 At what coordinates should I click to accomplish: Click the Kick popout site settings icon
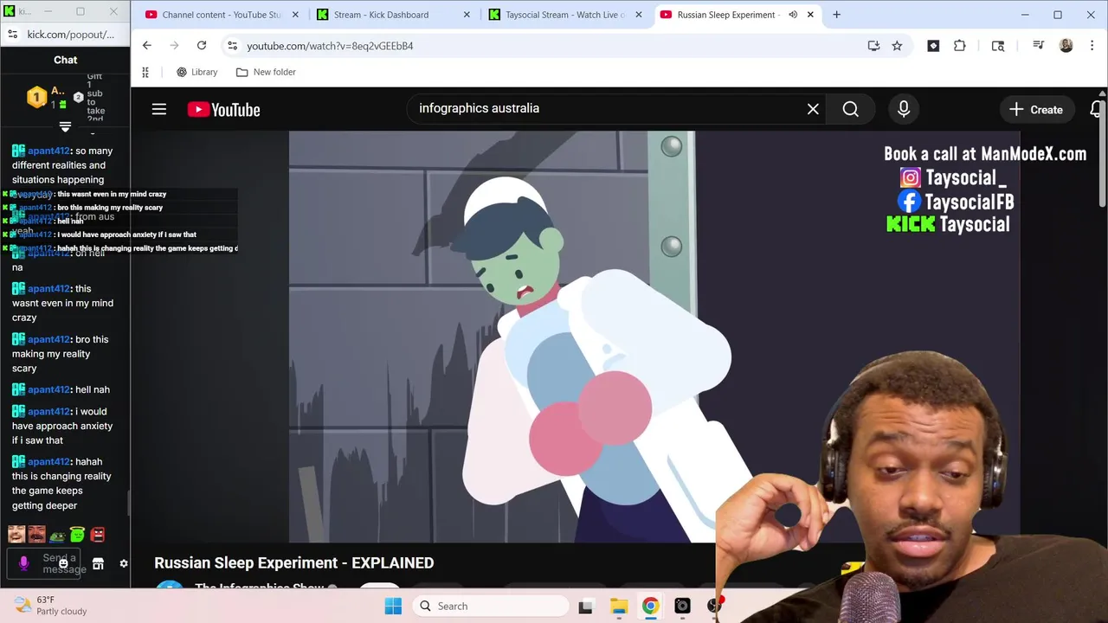point(12,34)
